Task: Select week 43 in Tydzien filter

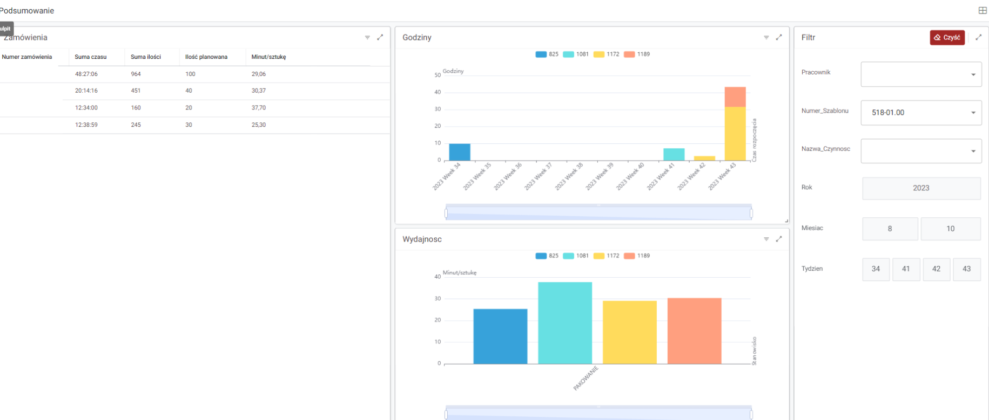Action: click(x=966, y=269)
